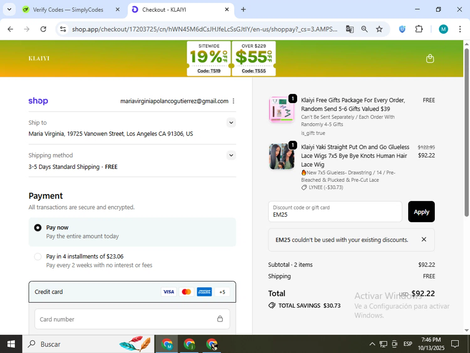Viewport: 470px width, 353px height.
Task: Open the Yaki Straight wig thumbnail
Action: (281, 156)
